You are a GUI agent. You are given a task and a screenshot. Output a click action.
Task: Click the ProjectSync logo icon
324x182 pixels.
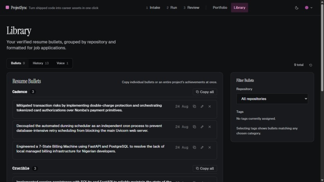coord(7,8)
